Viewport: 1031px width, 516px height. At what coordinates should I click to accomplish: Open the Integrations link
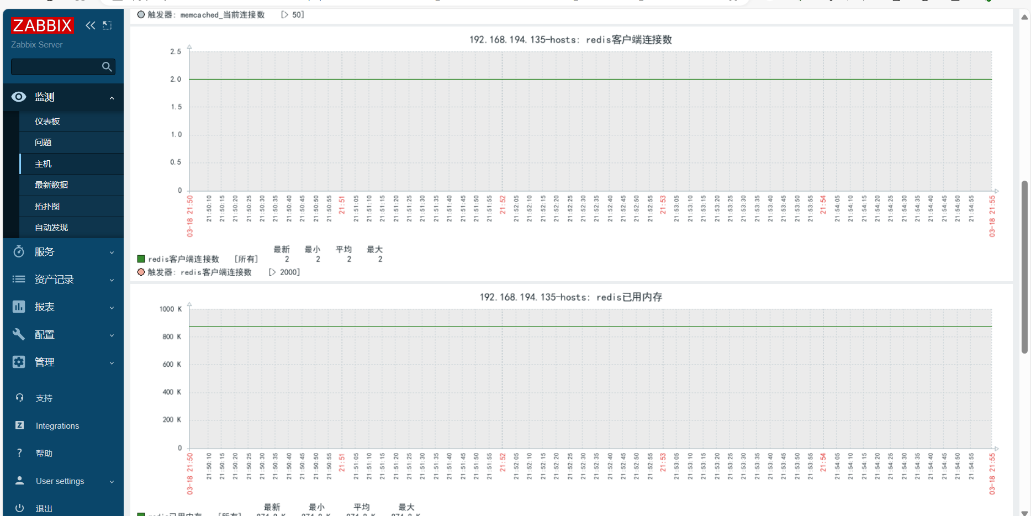[57, 425]
